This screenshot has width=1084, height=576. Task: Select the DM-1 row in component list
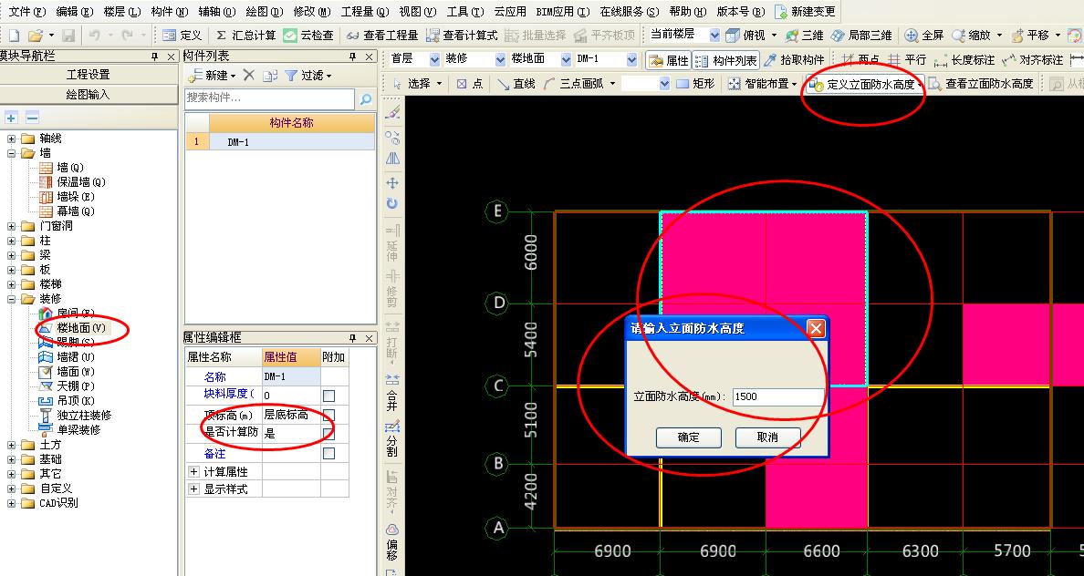pos(280,141)
